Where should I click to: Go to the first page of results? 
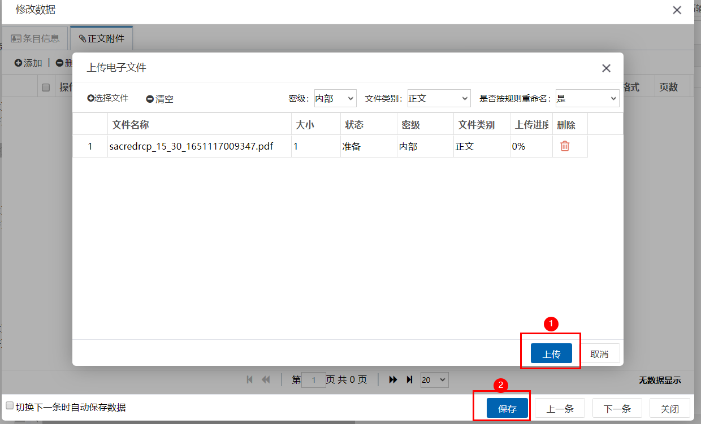(250, 380)
